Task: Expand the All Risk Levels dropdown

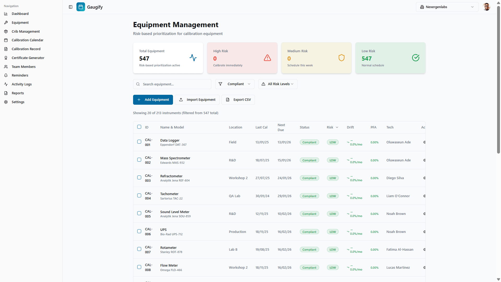Action: click(278, 84)
